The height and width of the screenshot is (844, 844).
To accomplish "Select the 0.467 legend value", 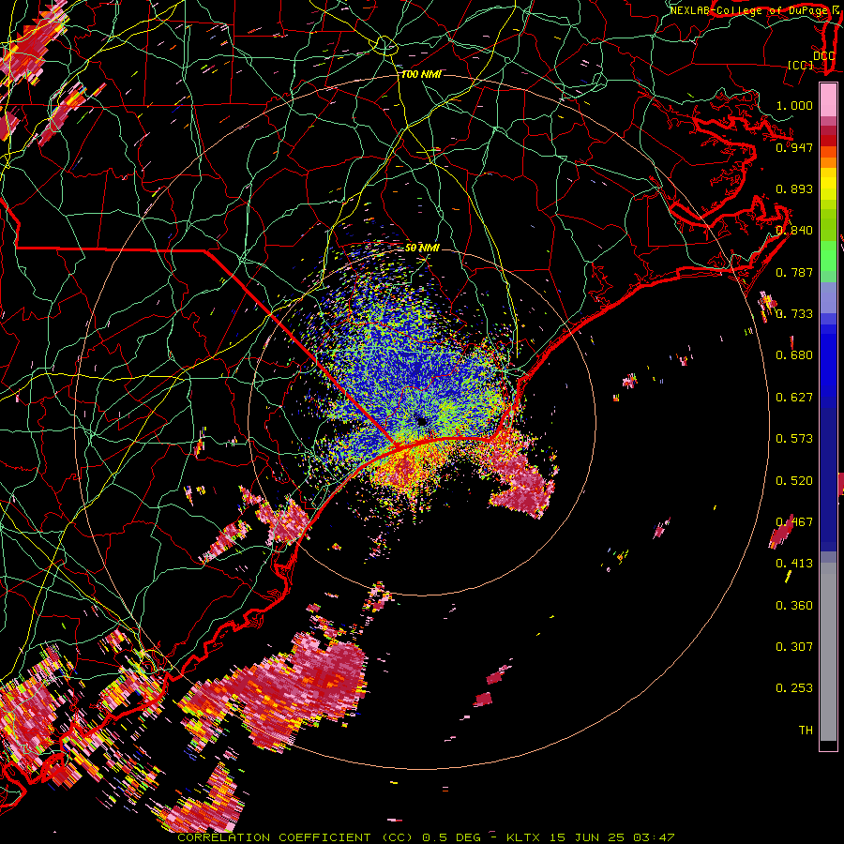I will tap(794, 522).
